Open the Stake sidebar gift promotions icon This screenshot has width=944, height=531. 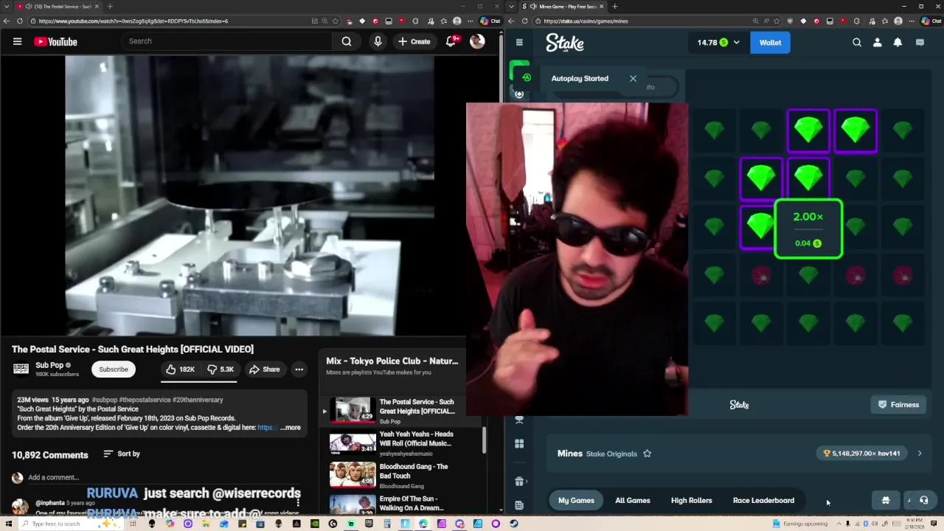[x=519, y=482]
